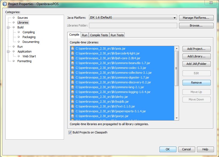Image resolution: width=219 pixels, height=157 pixels.
Task: Click the jar icon beside hsqldb.jar
Action: click(x=73, y=102)
